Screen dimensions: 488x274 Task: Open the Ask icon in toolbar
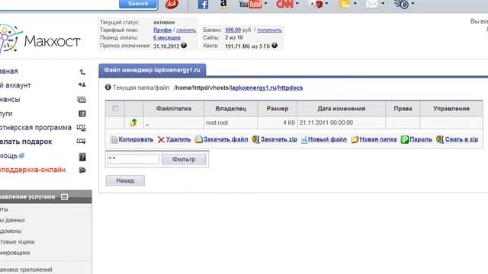click(172, 4)
